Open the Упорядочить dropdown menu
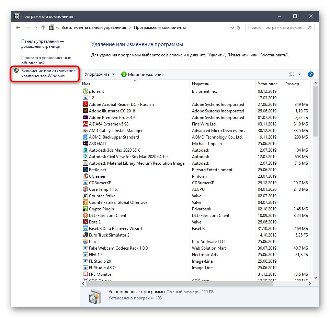 [x=100, y=74]
